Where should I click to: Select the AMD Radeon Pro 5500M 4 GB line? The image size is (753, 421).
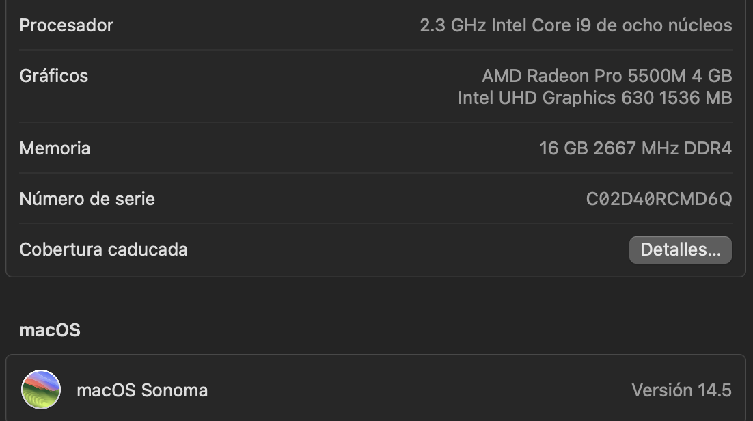[x=607, y=75]
